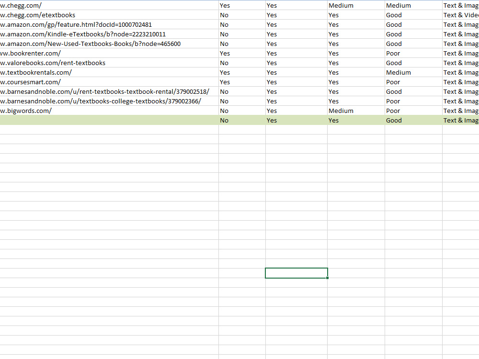This screenshot has width=479, height=359.
Task: Click the No cell in the chegg etextbooks row
Action: (x=242, y=15)
